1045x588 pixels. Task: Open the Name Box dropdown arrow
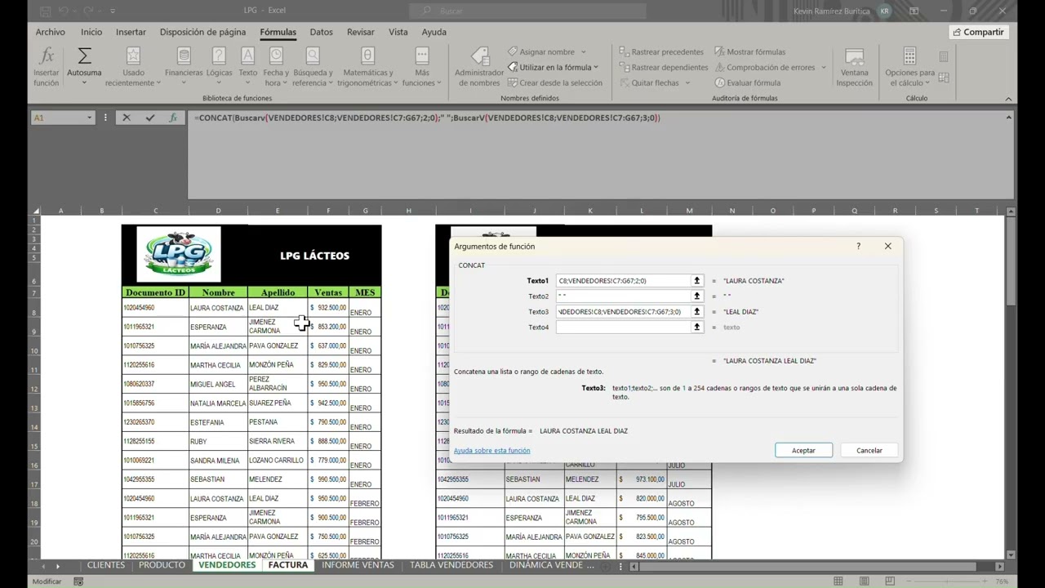[90, 118]
